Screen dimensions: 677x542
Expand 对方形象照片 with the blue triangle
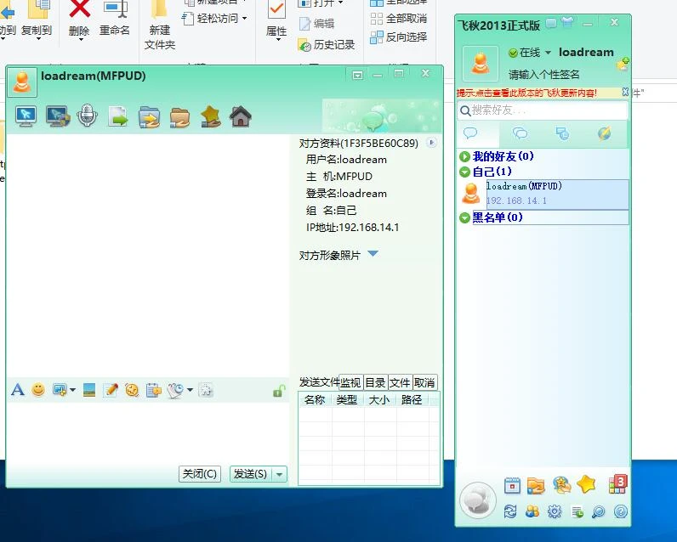[373, 253]
